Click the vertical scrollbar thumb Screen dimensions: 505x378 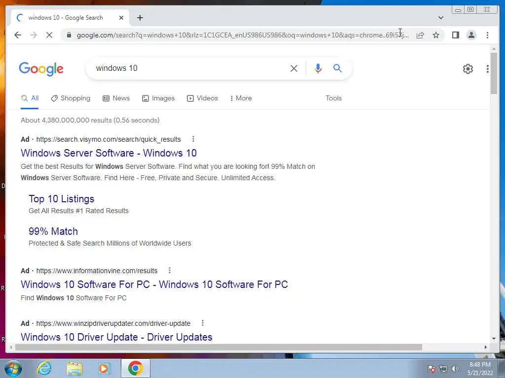point(494,73)
